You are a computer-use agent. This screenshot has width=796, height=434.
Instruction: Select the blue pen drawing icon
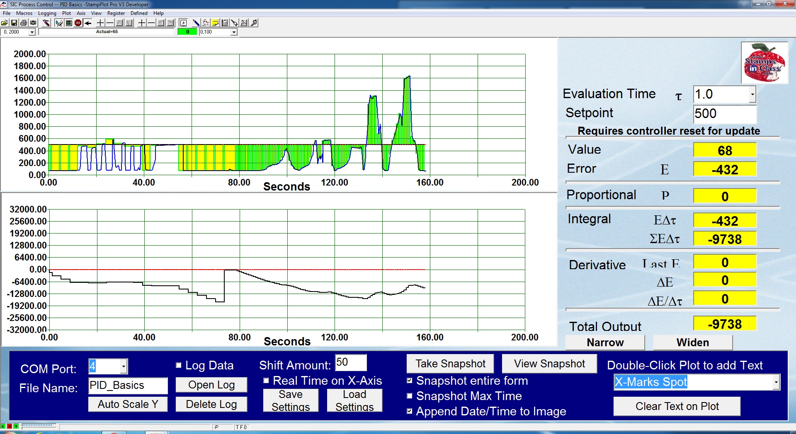(196, 23)
